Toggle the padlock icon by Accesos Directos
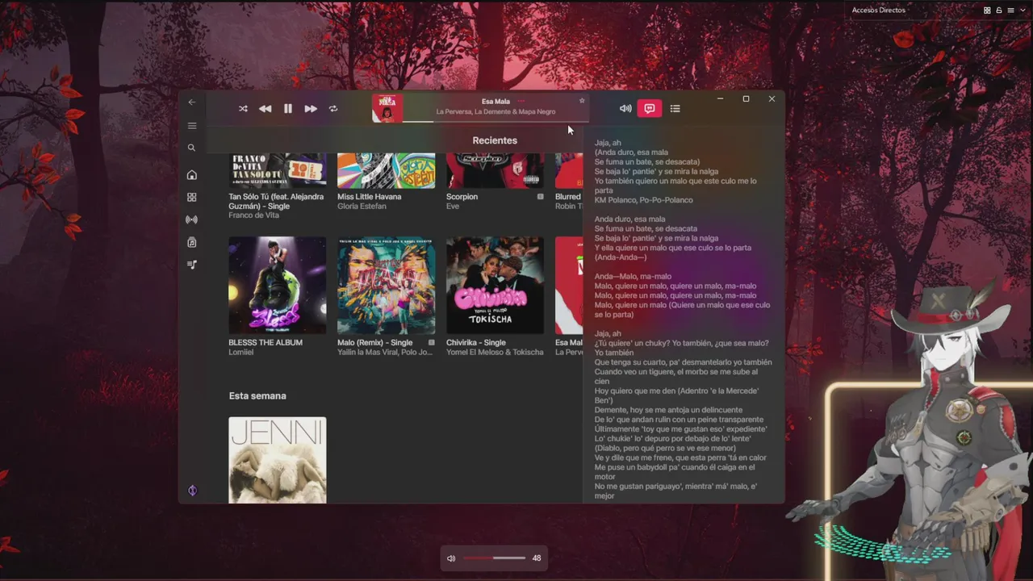 999,10
